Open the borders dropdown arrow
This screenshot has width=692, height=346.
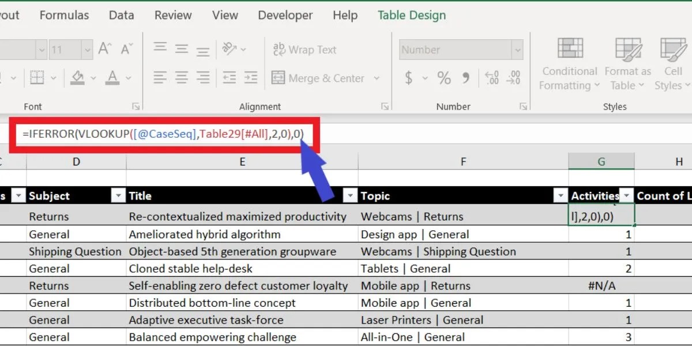pos(52,78)
